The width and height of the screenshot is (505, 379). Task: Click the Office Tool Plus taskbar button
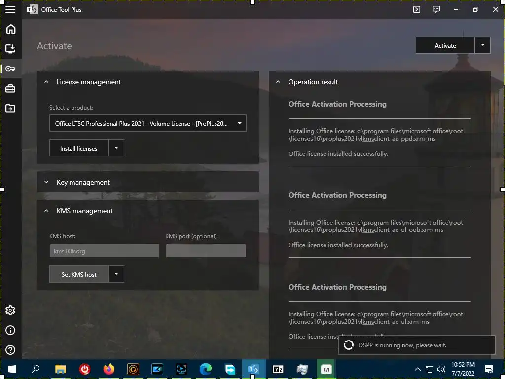(253, 369)
